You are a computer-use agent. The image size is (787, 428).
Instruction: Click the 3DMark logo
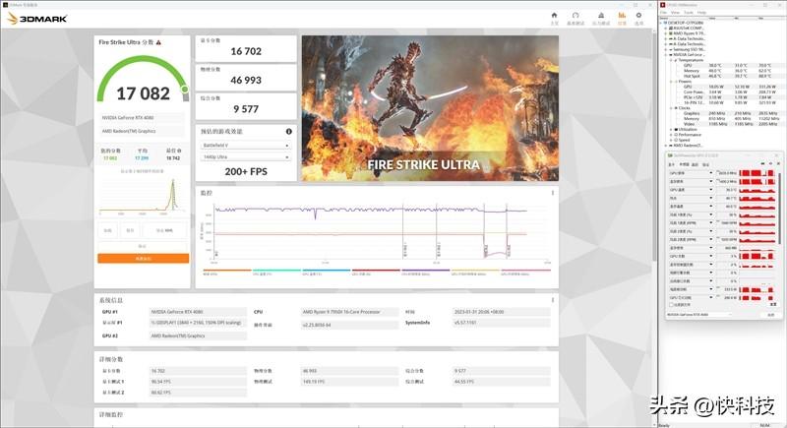27,18
